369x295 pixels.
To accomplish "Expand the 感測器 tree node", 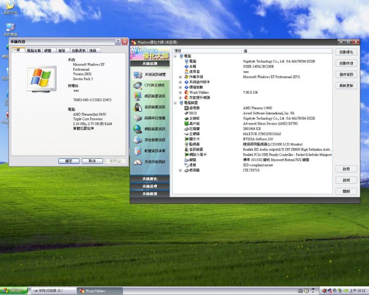I will 180,171.
